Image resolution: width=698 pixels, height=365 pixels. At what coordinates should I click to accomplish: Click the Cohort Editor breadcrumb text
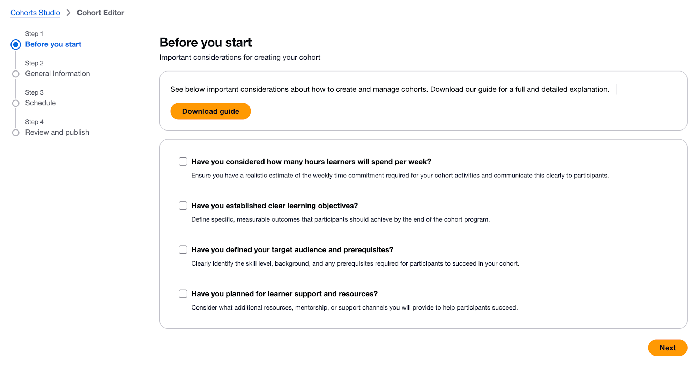click(x=101, y=13)
